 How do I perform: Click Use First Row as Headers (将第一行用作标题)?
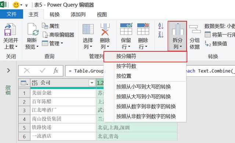[220, 35]
